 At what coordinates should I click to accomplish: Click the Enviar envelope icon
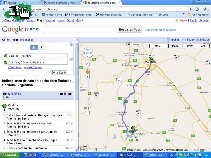coord(184,40)
